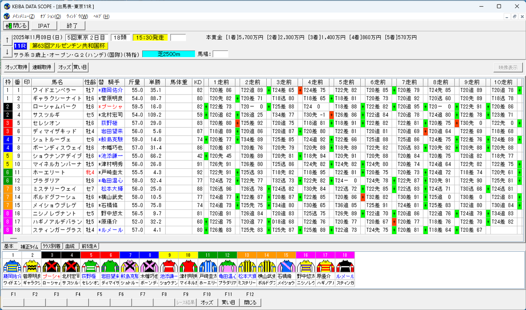This screenshot has height=310, width=526.
Task: Select silk icon number 2 for ギャラクシーナイト
Action: tap(32, 266)
